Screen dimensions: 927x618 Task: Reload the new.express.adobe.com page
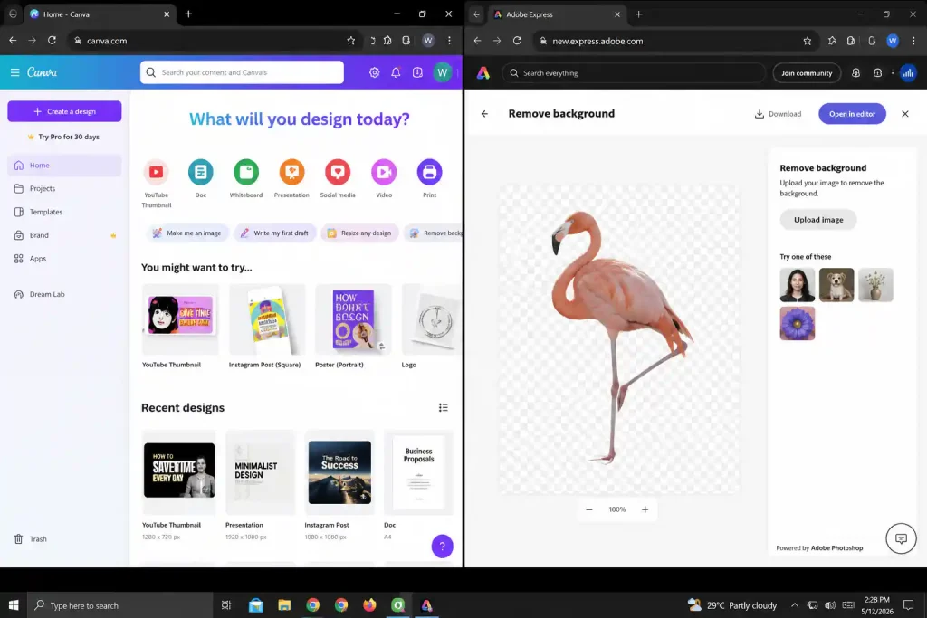[517, 40]
